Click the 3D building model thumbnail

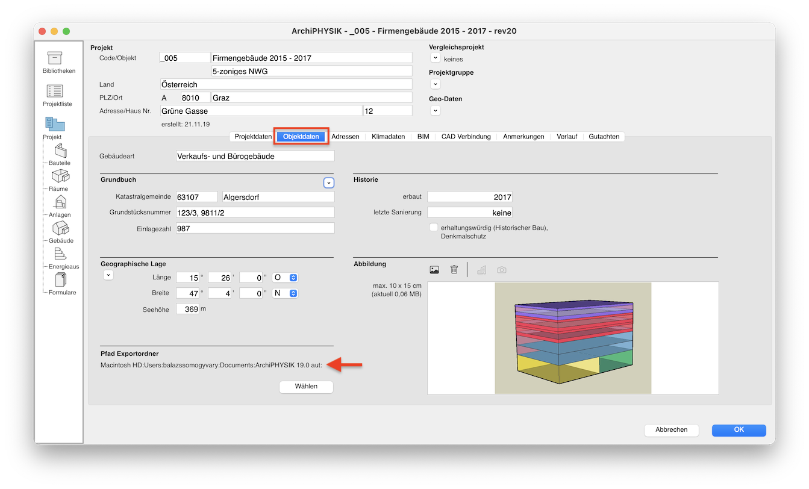(x=573, y=338)
